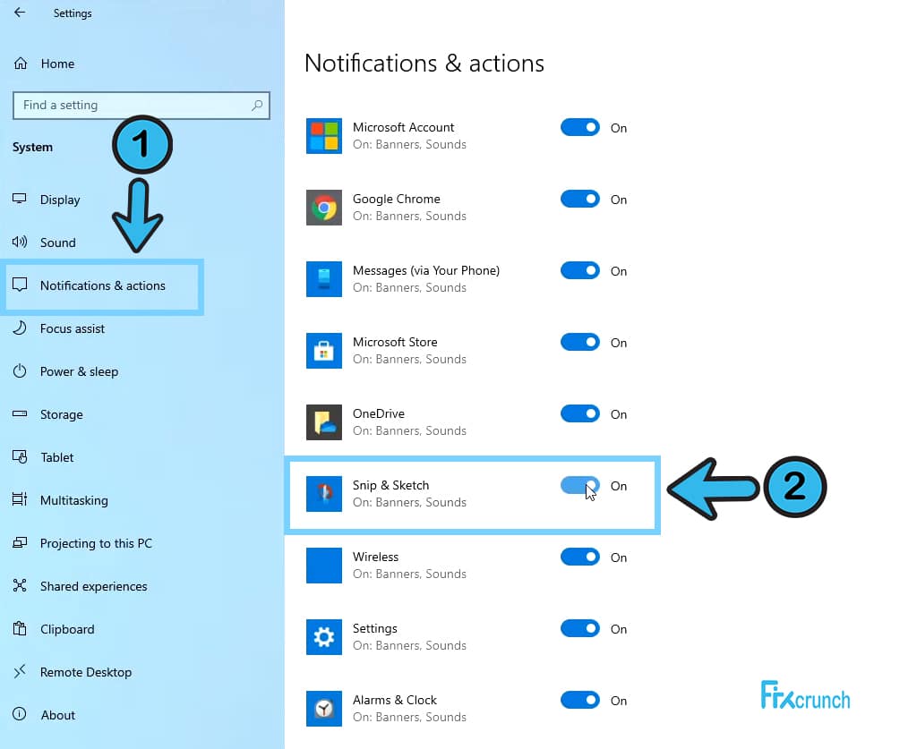Open Power & sleep settings
The height and width of the screenshot is (749, 908).
(79, 371)
